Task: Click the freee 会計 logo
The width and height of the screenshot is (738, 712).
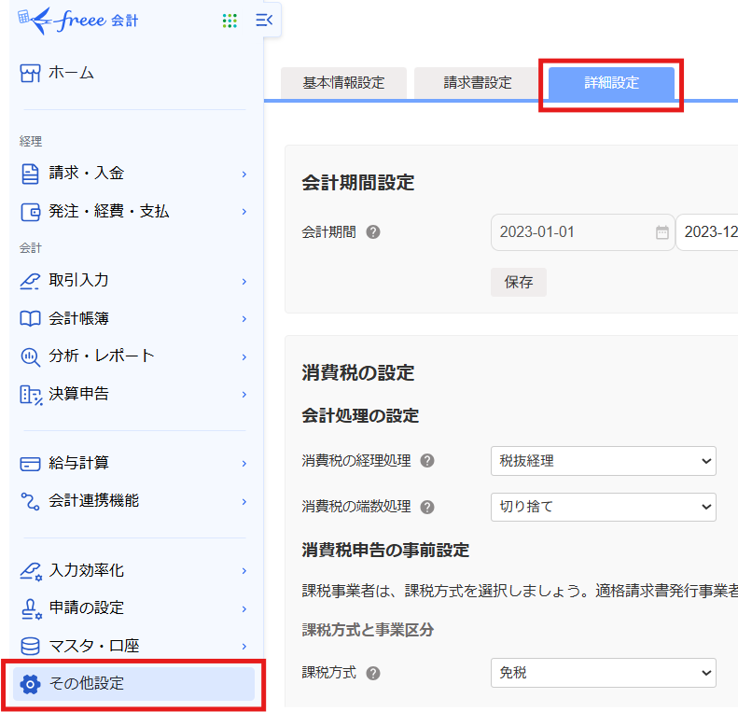Action: click(x=77, y=20)
